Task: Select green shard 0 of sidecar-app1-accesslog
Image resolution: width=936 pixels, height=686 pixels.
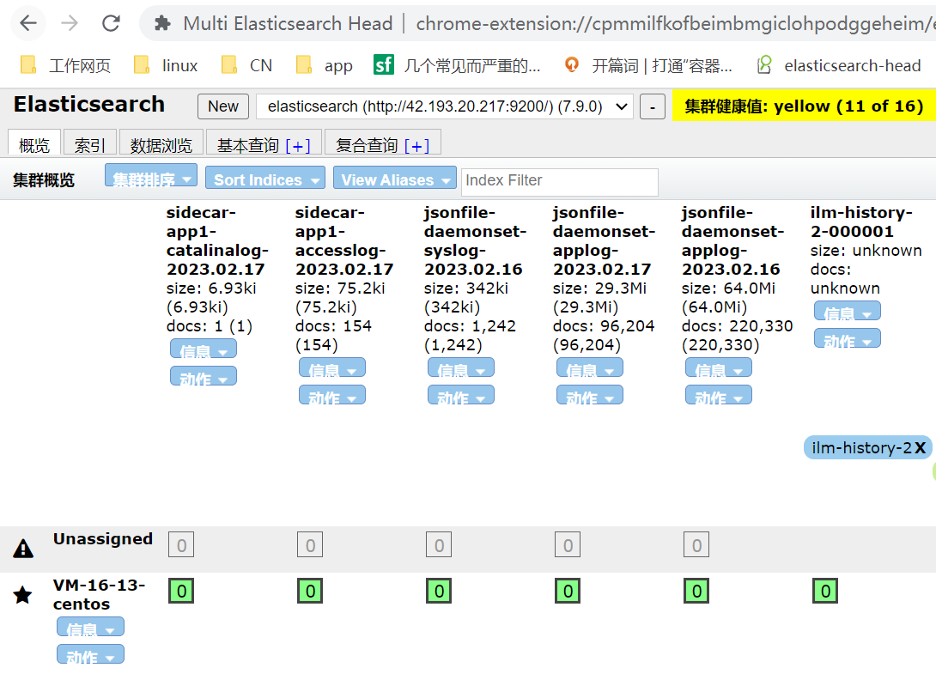Action: pyautogui.click(x=310, y=591)
